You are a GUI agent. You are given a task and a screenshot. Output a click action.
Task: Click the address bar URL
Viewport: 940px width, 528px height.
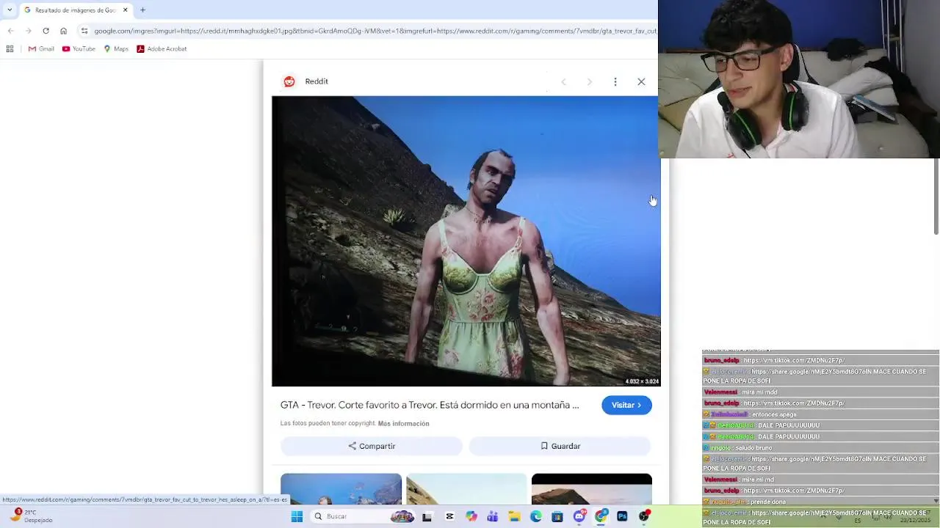coord(375,31)
